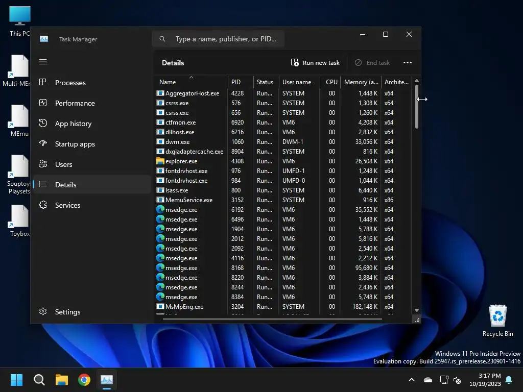This screenshot has width=523, height=392.
Task: Select dllhost.exe process row
Action: (x=283, y=132)
